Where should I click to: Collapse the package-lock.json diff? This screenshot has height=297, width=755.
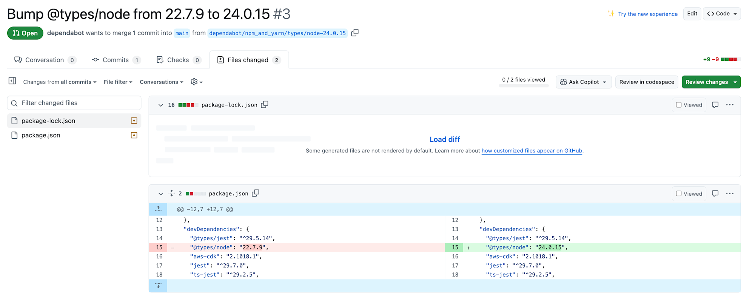point(160,105)
